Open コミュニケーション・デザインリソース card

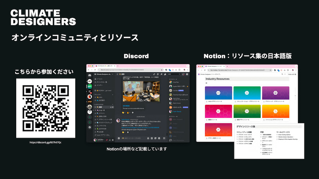click(247, 95)
